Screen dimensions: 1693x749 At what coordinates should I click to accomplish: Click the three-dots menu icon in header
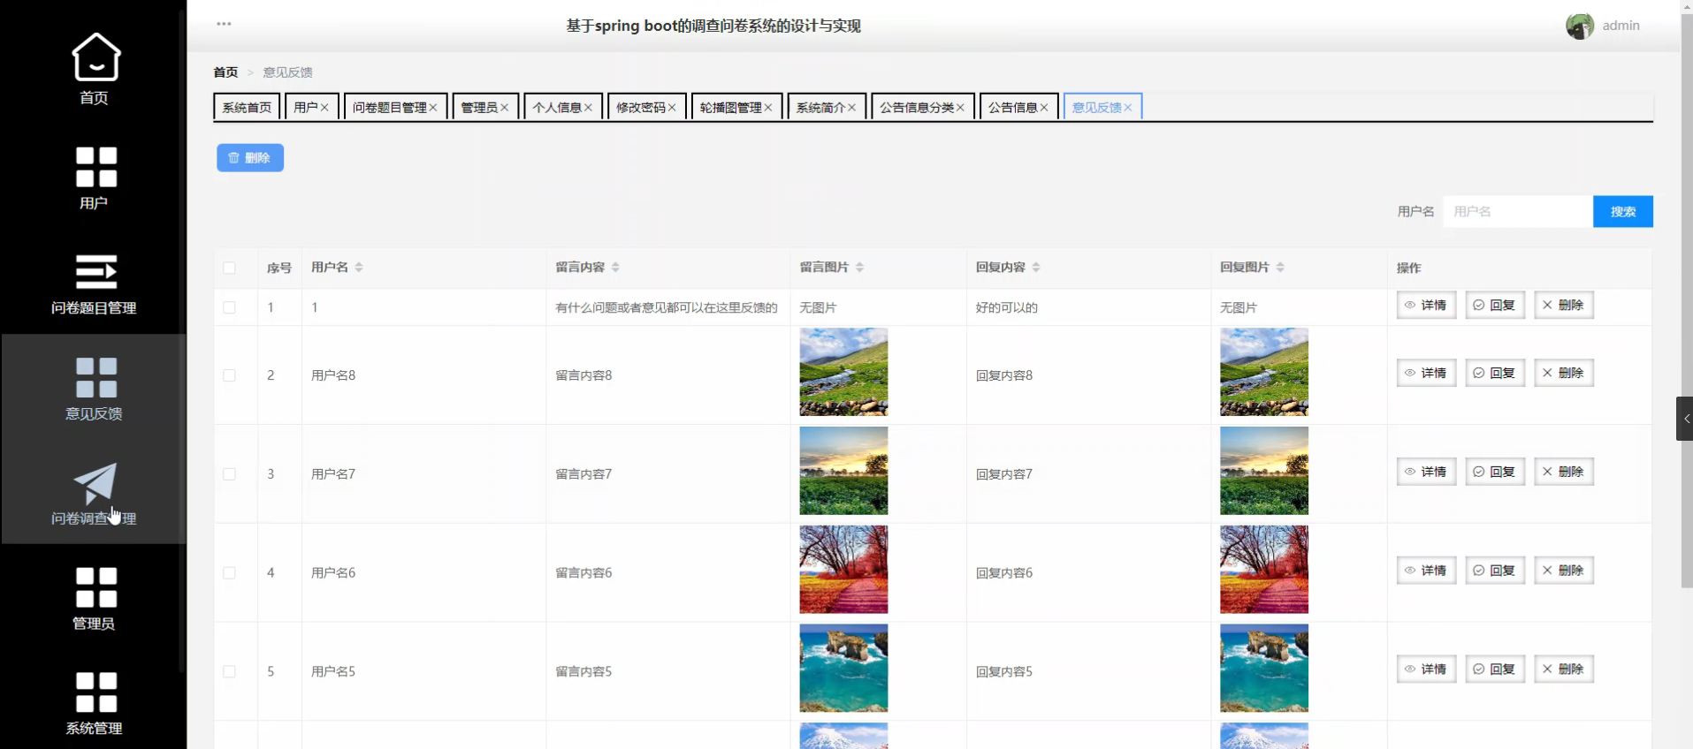tap(224, 24)
